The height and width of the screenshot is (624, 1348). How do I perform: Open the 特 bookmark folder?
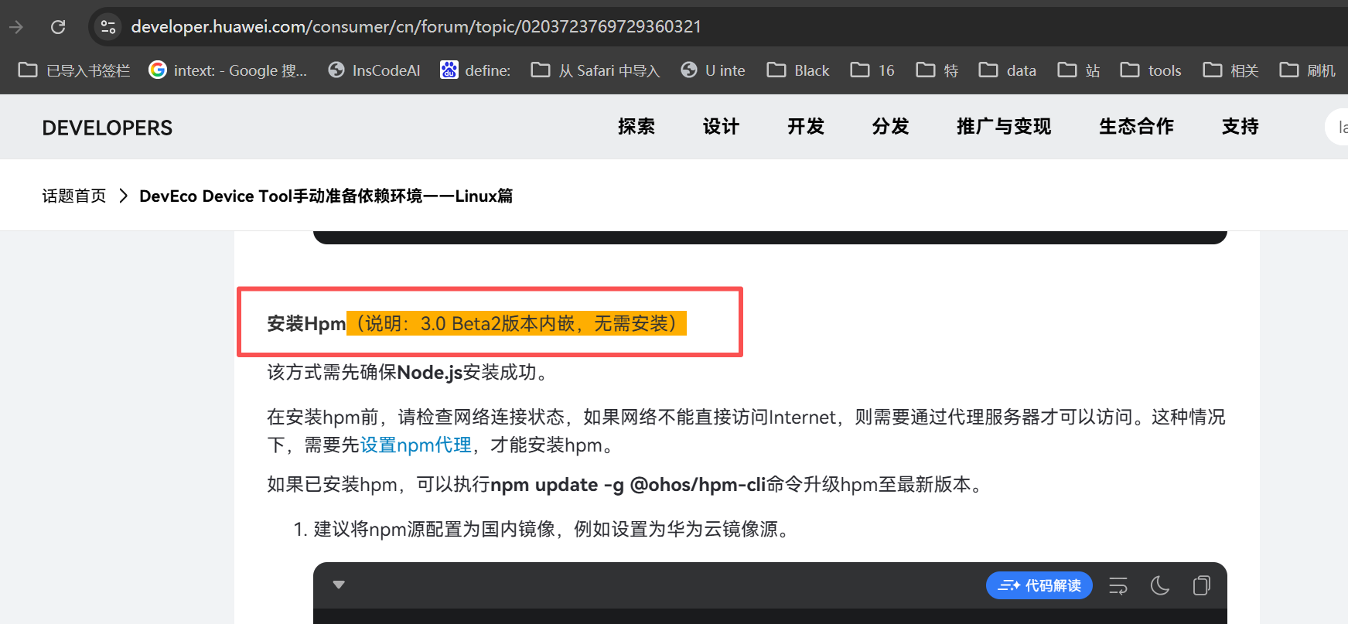(937, 70)
